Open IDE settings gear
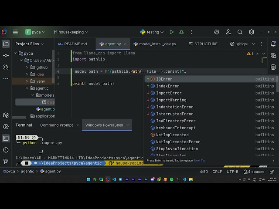The image size is (279, 209). [251, 32]
